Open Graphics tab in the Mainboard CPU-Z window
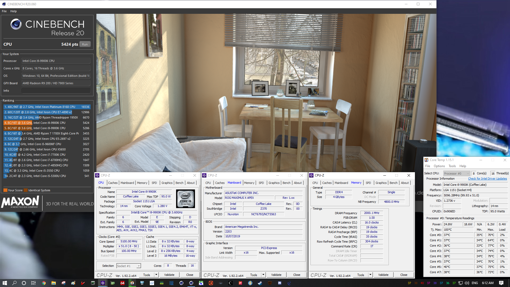This screenshot has width=510, height=287. [x=274, y=183]
